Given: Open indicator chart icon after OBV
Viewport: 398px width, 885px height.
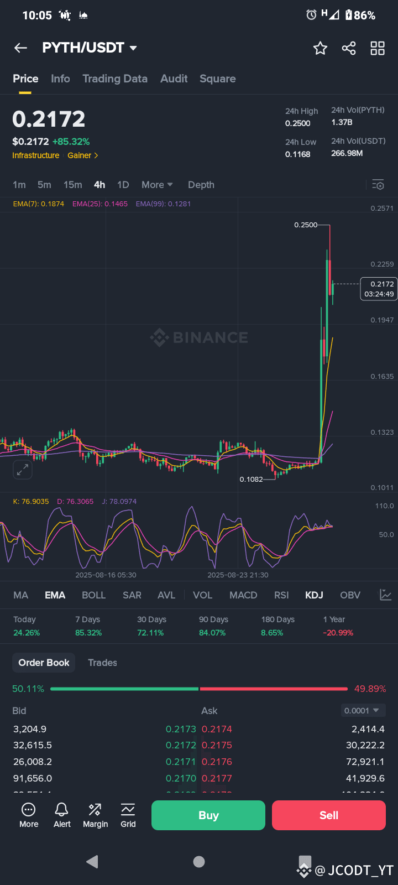Looking at the screenshot, I should (x=385, y=595).
